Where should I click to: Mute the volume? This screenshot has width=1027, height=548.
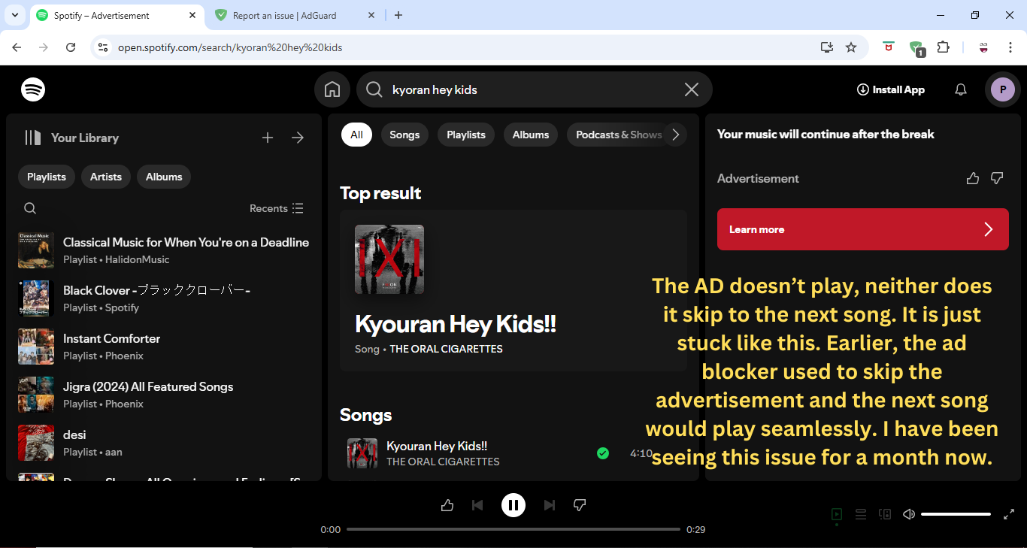(908, 514)
